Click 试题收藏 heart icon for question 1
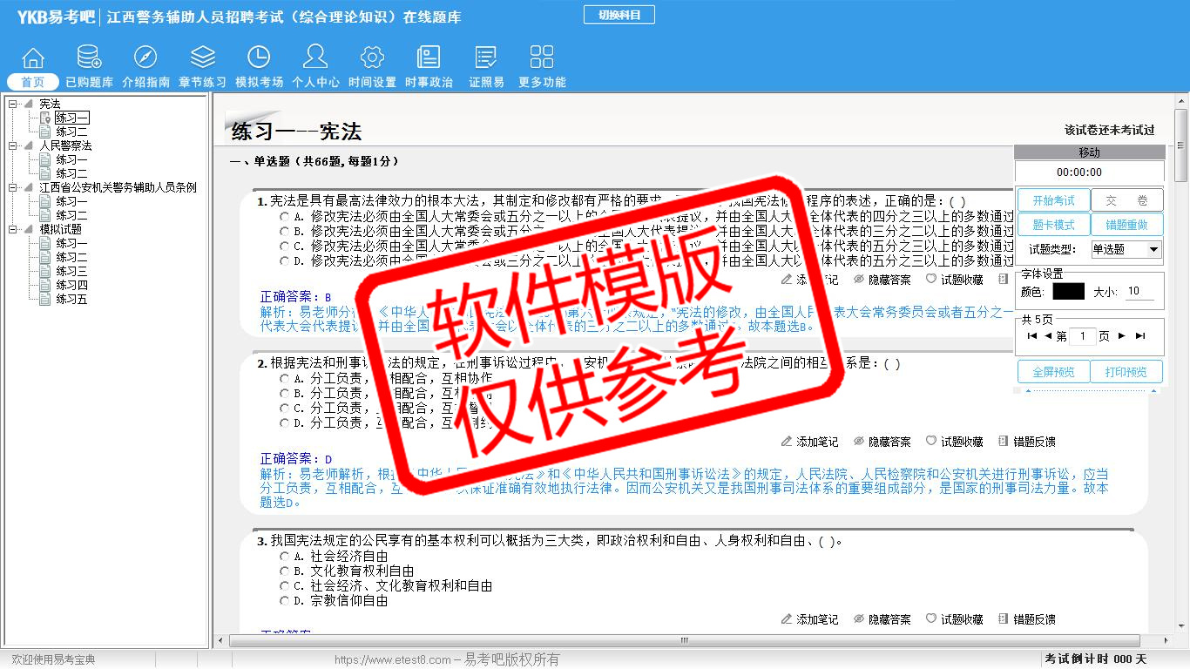This screenshot has width=1190, height=669. coord(931,280)
